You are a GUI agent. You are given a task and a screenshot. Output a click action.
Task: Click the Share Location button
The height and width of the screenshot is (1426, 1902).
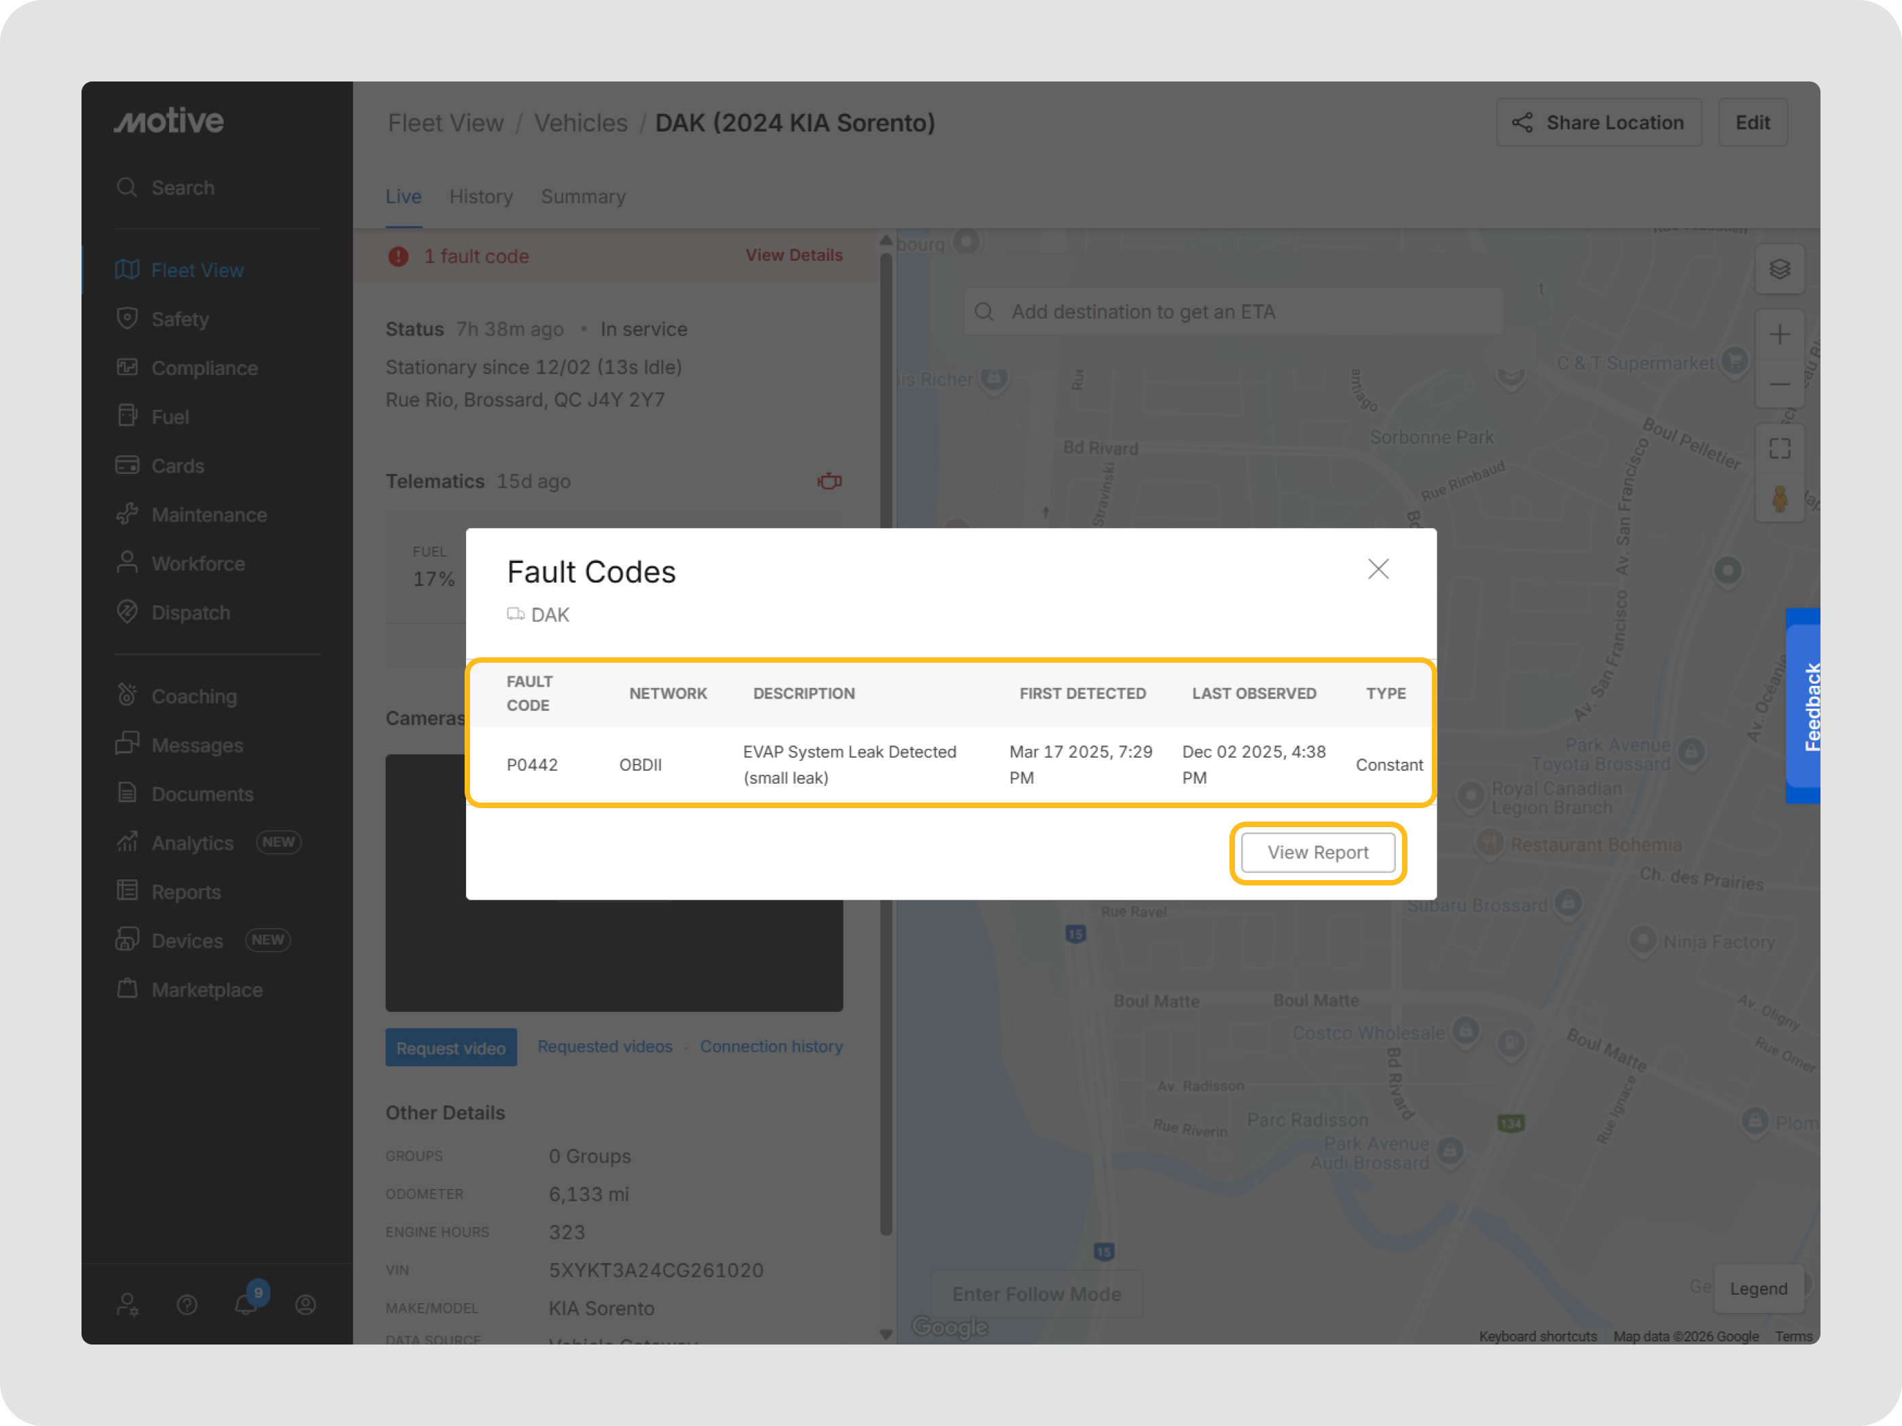1598,123
